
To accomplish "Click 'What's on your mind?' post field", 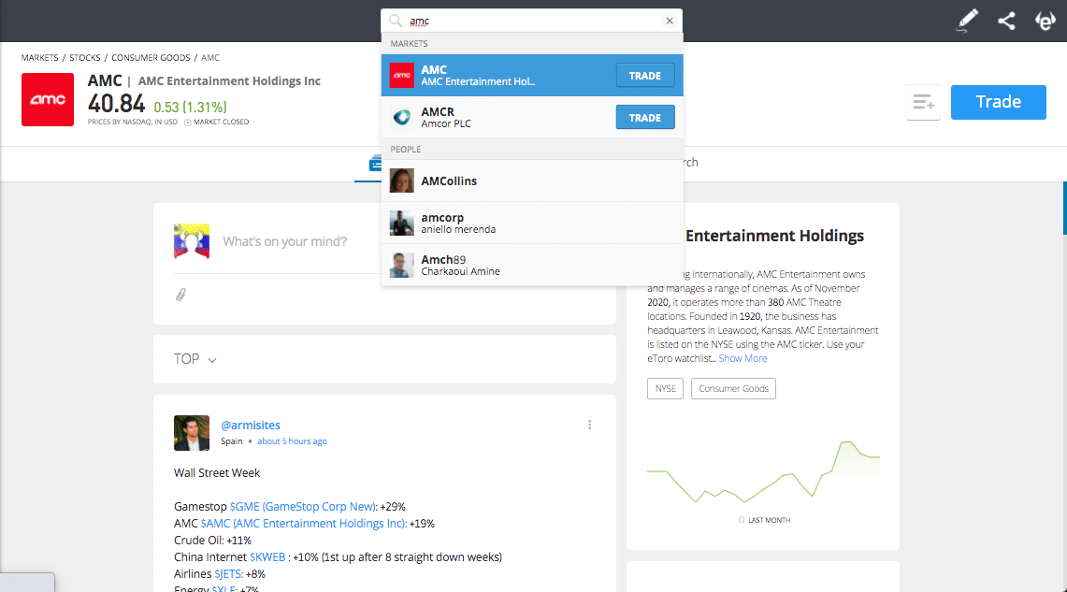I will (284, 241).
